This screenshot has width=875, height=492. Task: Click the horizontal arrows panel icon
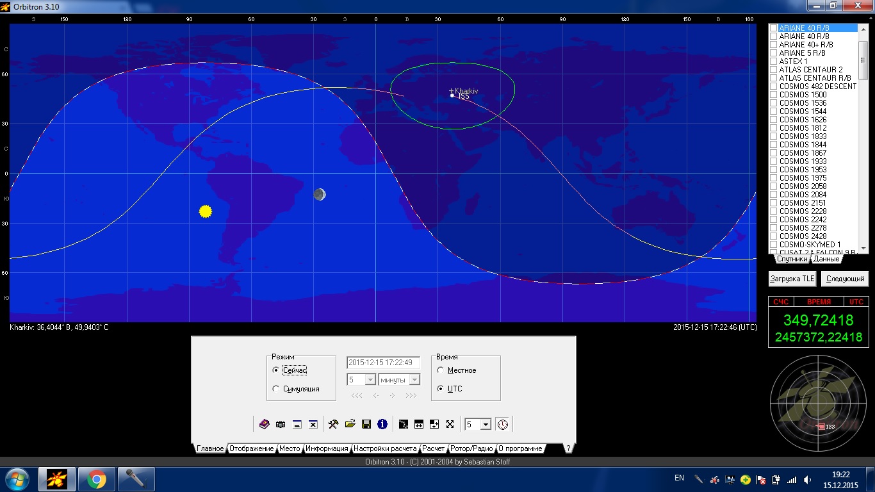click(419, 424)
